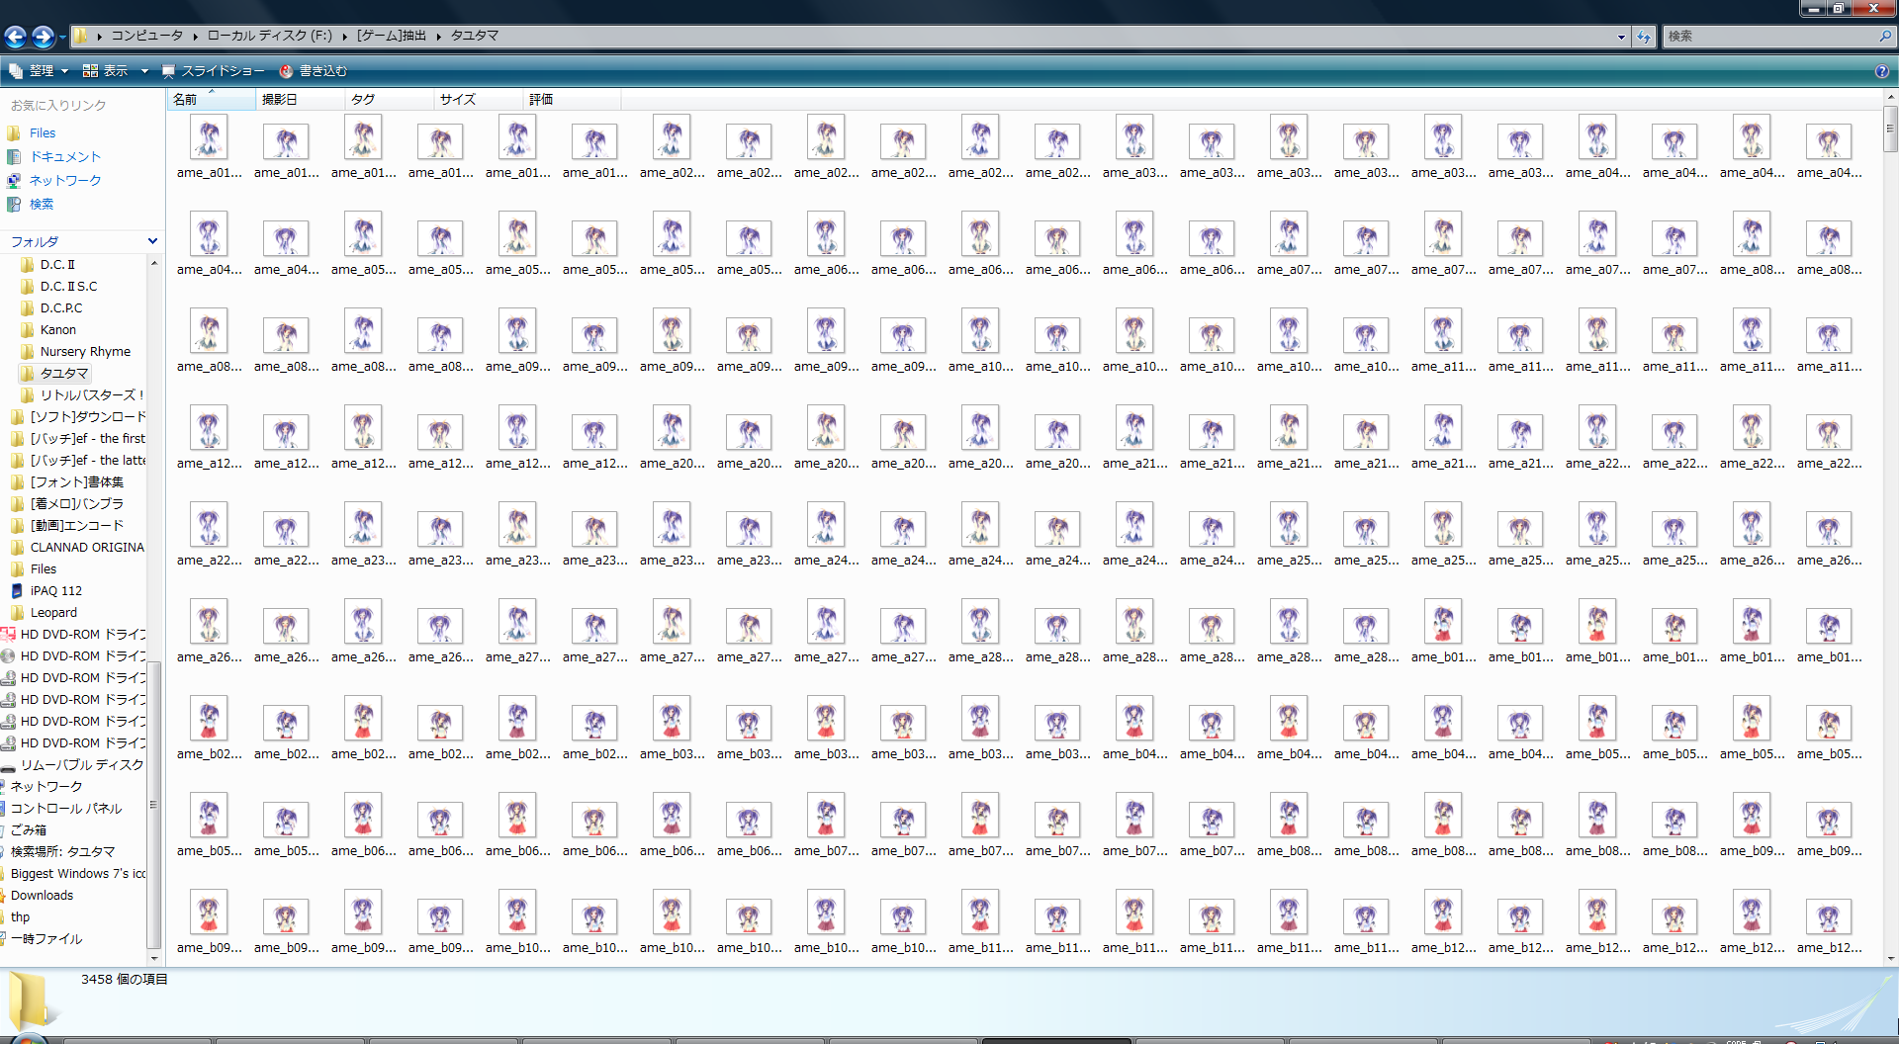Select the CLANNAD ORIGINA folder icon
The image size is (1899, 1044).
tap(18, 548)
